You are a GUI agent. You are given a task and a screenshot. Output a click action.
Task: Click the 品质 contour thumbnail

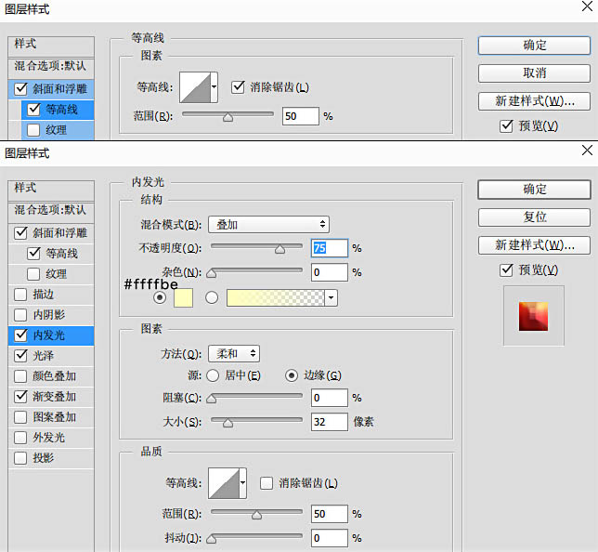(x=224, y=483)
